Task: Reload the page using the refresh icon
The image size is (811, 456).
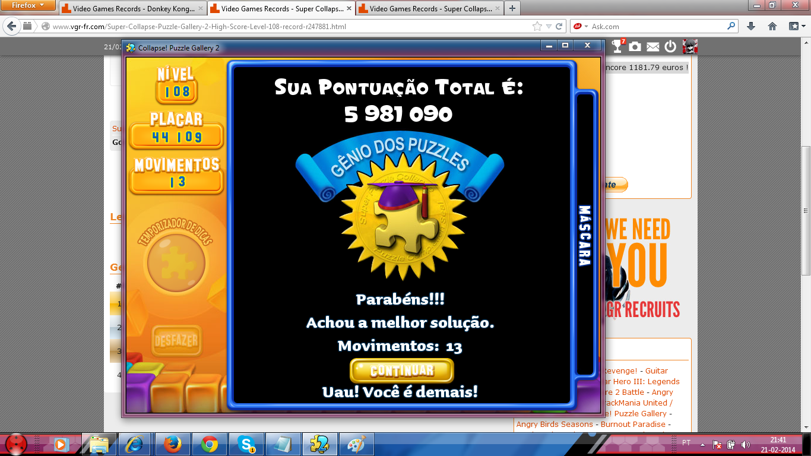Action: [x=559, y=26]
